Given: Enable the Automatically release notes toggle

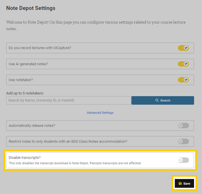Looking at the screenshot, I should (183, 125).
